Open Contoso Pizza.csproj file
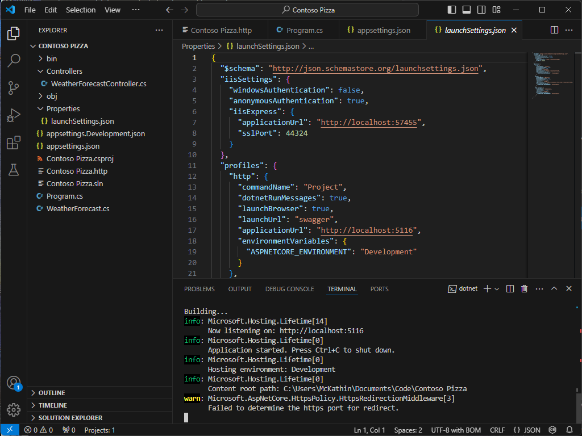 tap(99, 159)
